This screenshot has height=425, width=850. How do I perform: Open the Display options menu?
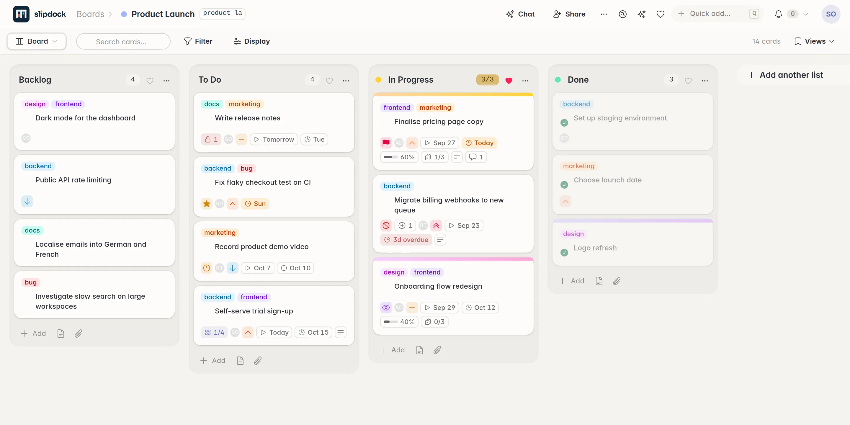[x=251, y=41]
